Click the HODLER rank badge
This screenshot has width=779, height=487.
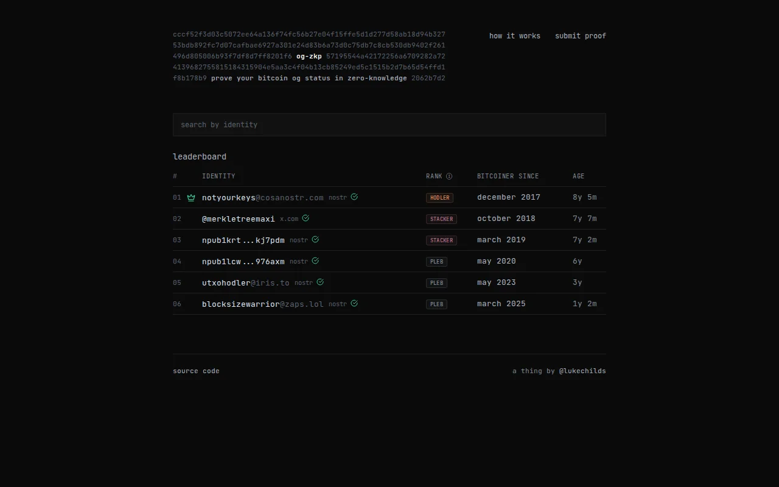(x=439, y=197)
